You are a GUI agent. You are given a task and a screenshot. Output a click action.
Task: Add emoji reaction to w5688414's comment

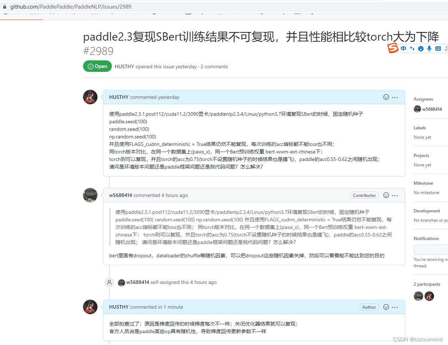pyautogui.click(x=386, y=195)
